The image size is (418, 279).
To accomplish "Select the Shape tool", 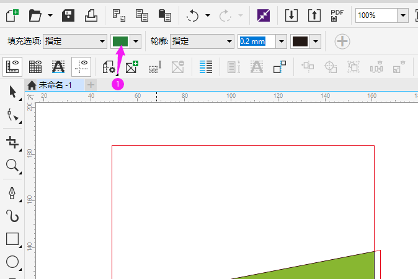I will coord(13,115).
